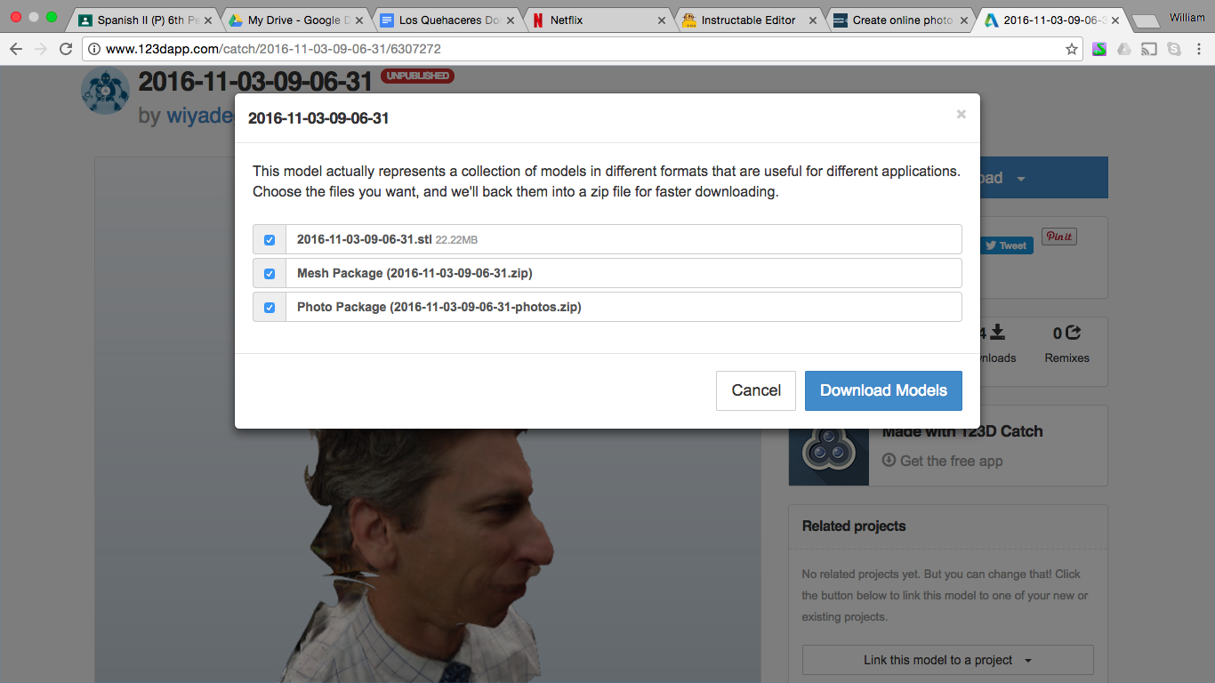Click the Download Models button
Image resolution: width=1215 pixels, height=683 pixels.
(883, 390)
